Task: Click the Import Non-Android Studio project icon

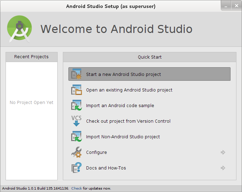Action: [x=76, y=137]
